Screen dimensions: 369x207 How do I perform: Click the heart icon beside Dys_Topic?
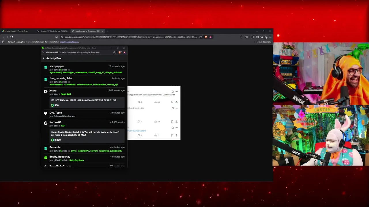pyautogui.click(x=46, y=114)
